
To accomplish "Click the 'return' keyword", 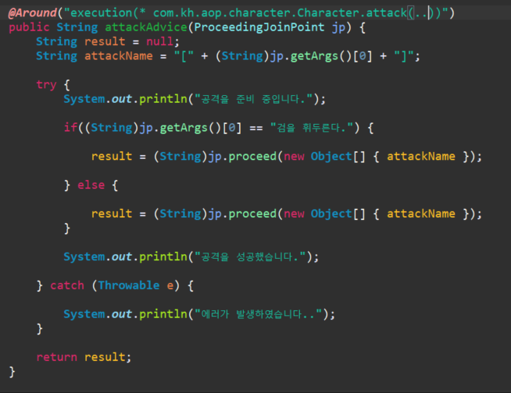I will tap(57, 357).
